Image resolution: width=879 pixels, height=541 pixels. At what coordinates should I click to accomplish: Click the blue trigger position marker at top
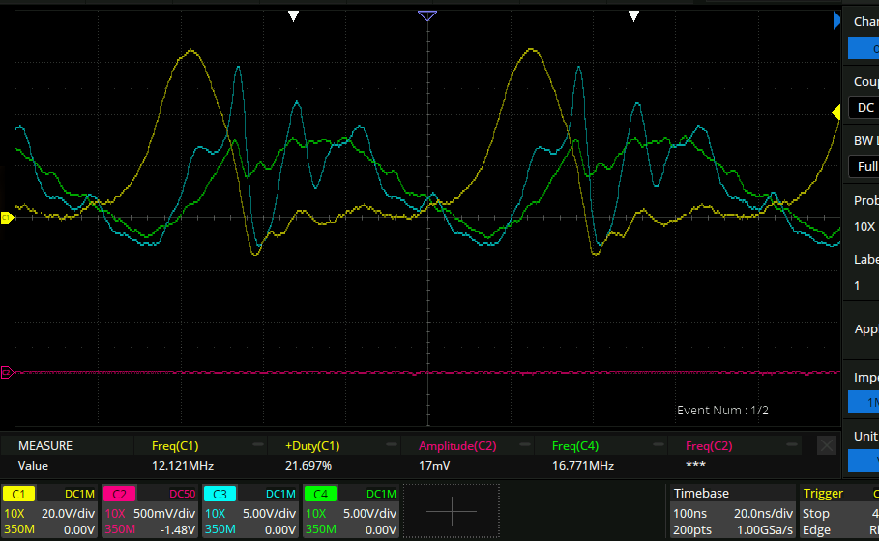tap(427, 15)
